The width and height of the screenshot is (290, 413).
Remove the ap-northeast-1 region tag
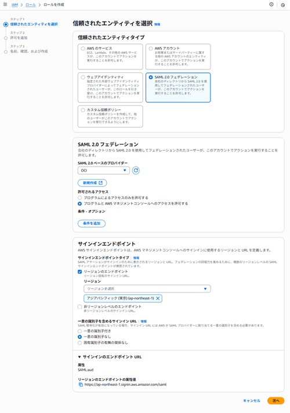click(x=158, y=298)
